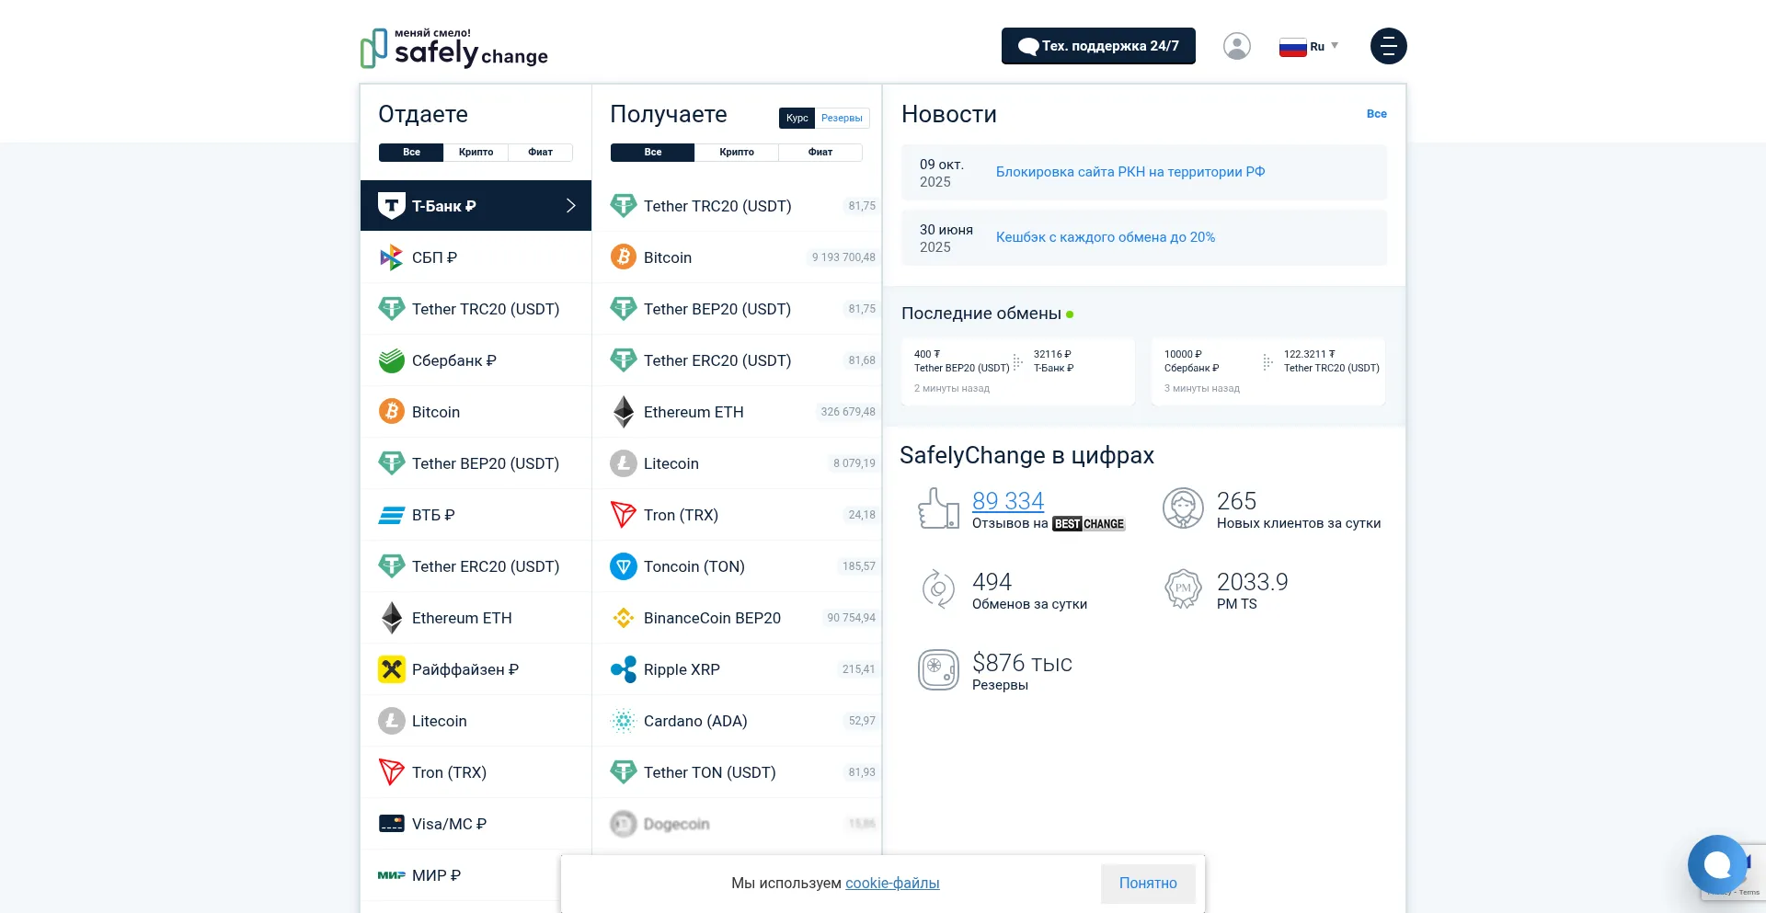Switch receive panel to Резервы view
The image size is (1766, 913).
point(842,118)
